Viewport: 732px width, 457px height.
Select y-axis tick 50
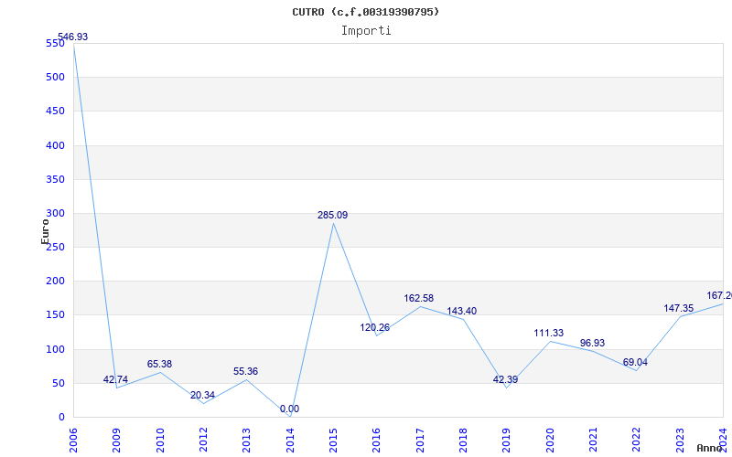tap(58, 383)
